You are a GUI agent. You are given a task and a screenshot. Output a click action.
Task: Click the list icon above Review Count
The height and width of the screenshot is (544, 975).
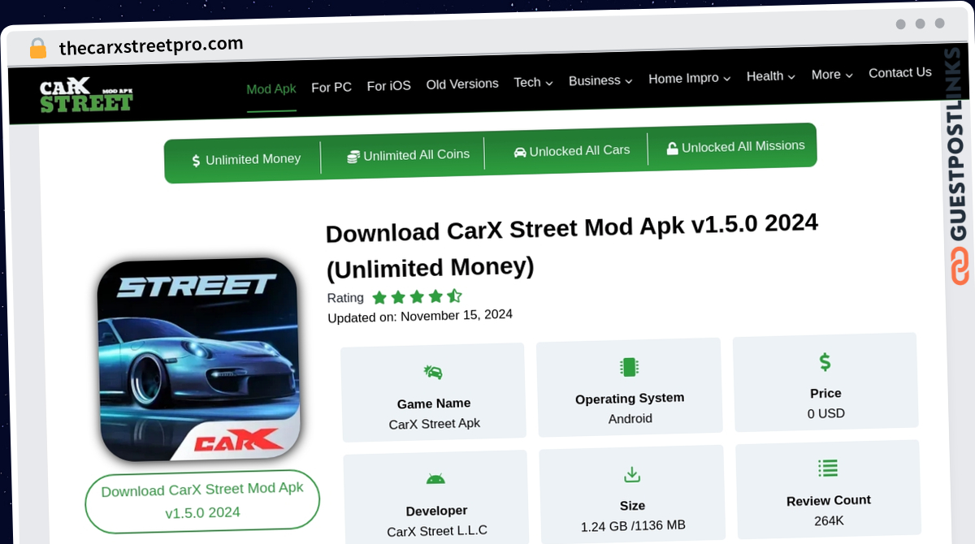tap(828, 468)
